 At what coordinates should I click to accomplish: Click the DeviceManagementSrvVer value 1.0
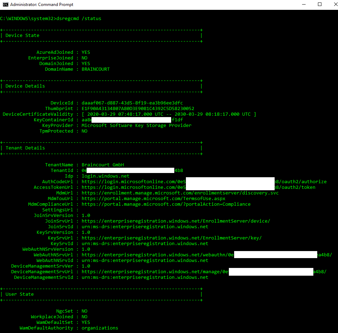tap(86, 266)
